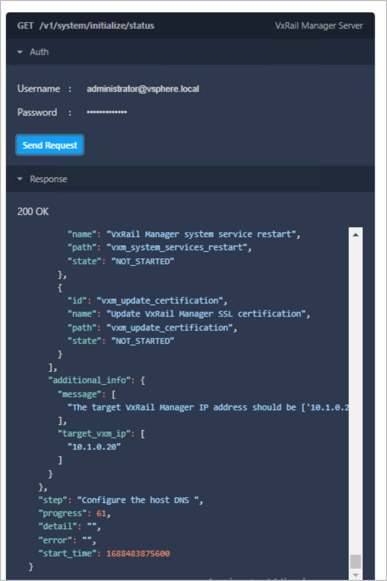Click the Response section title

click(x=49, y=179)
